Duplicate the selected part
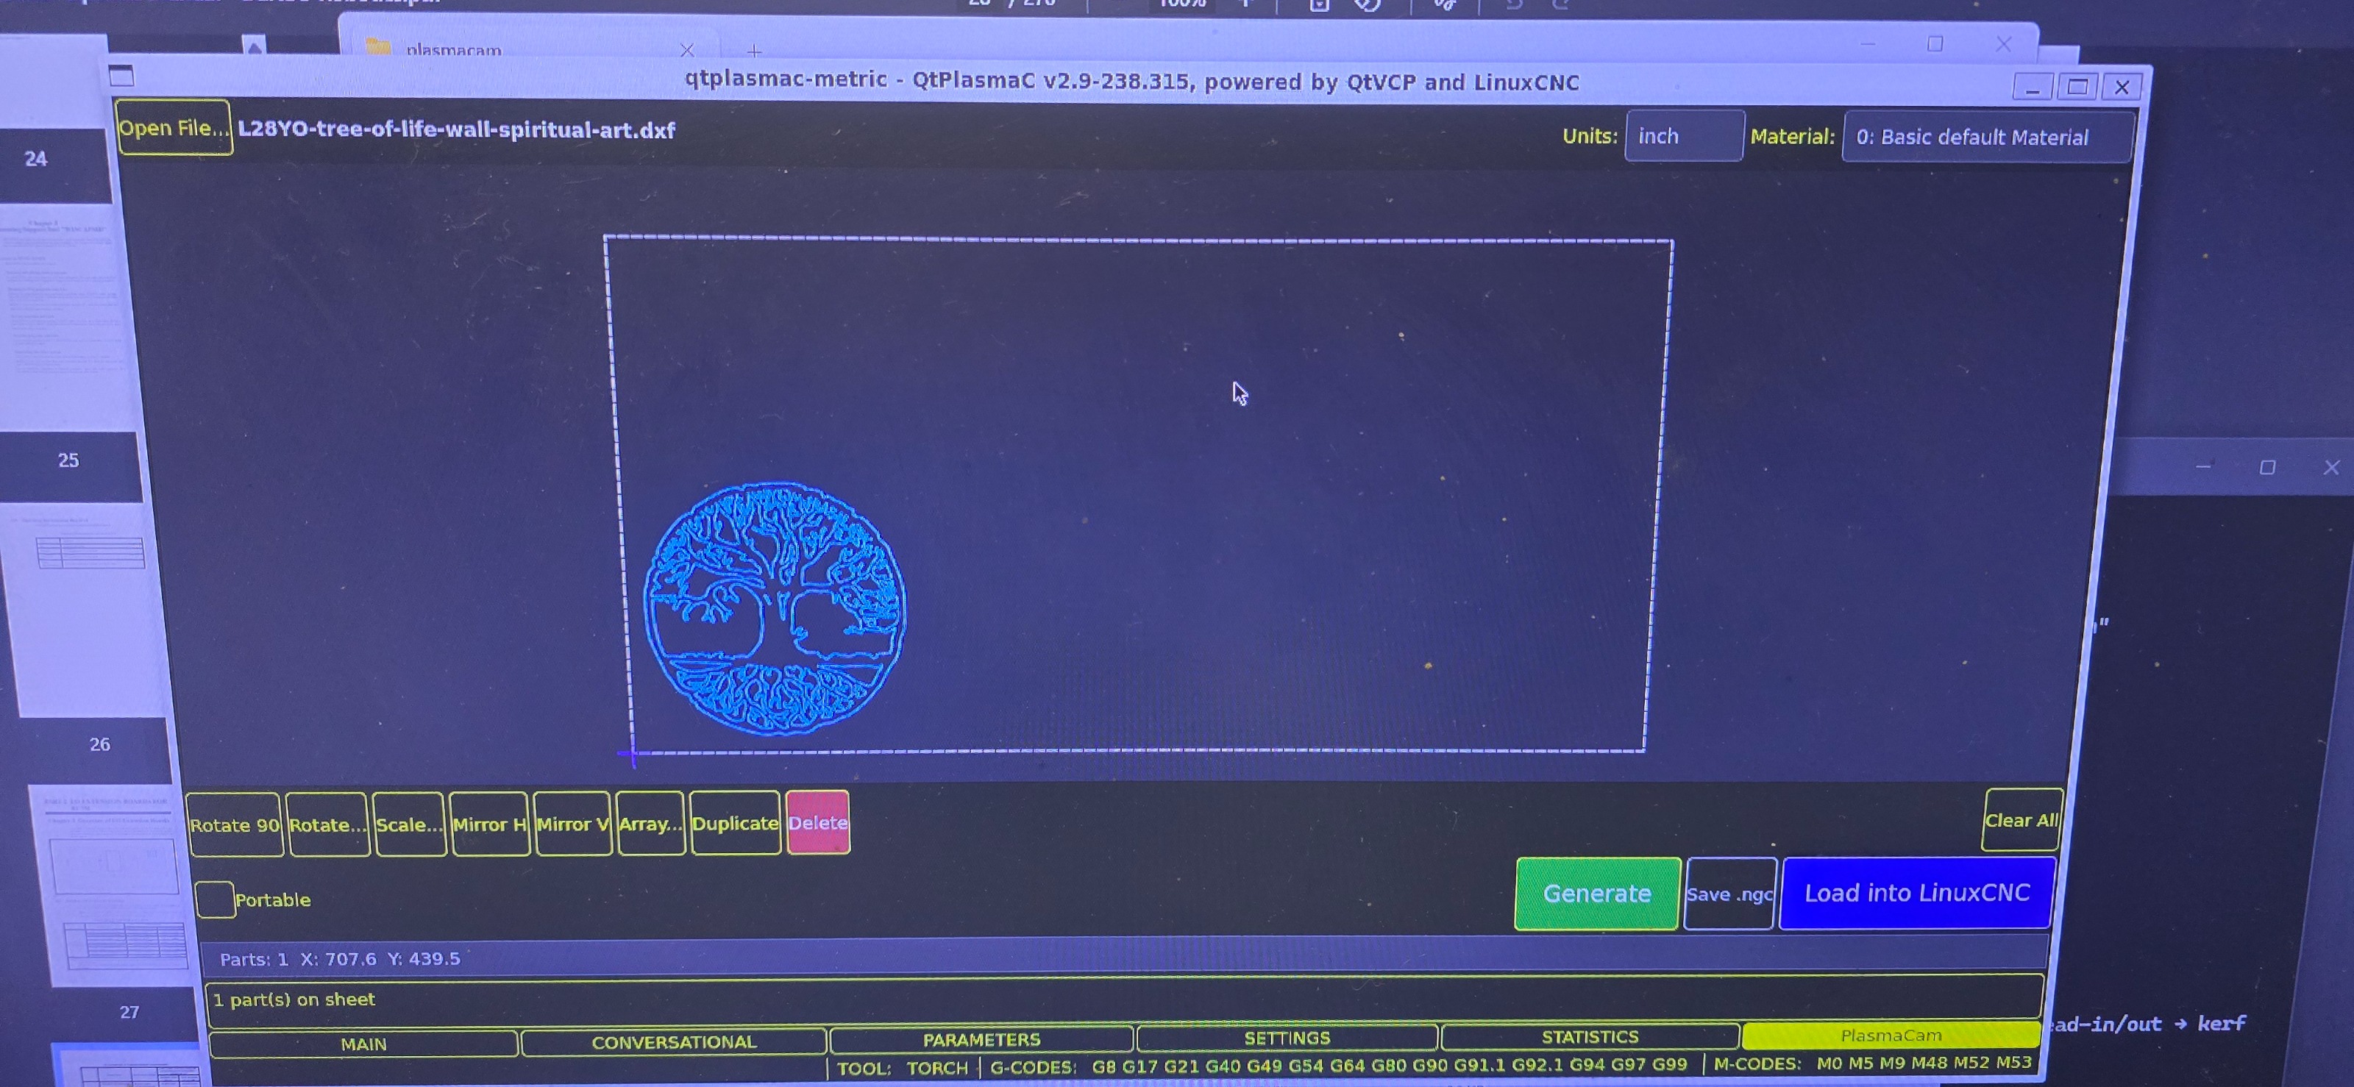This screenshot has width=2354, height=1087. point(735,823)
